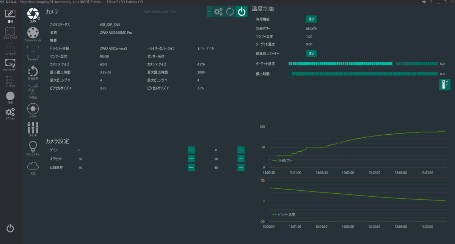
Task: Adjust the 最小時間 slider
Action: tap(363, 74)
